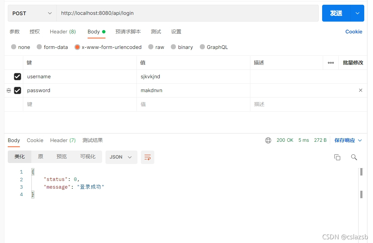
Task: Select the x-www-form-urlencoded radio option
Action: (x=77, y=47)
